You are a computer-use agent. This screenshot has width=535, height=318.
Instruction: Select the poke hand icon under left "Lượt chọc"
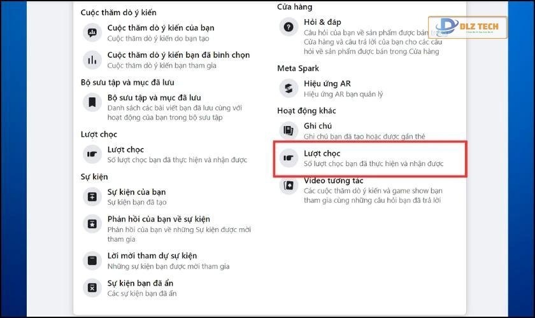tap(92, 154)
